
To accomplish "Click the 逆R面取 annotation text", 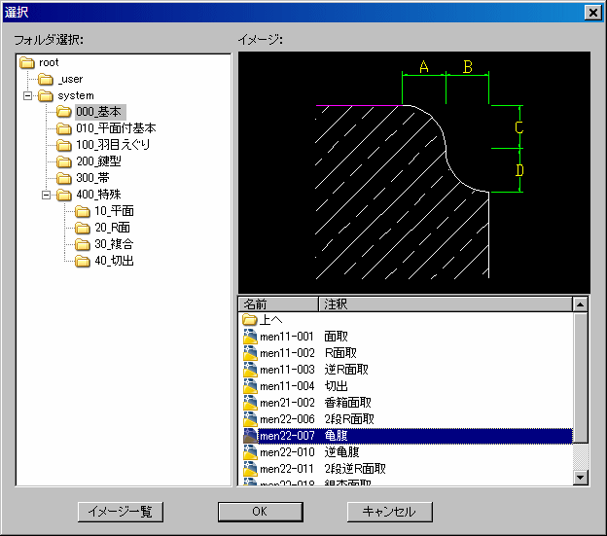I will (346, 370).
